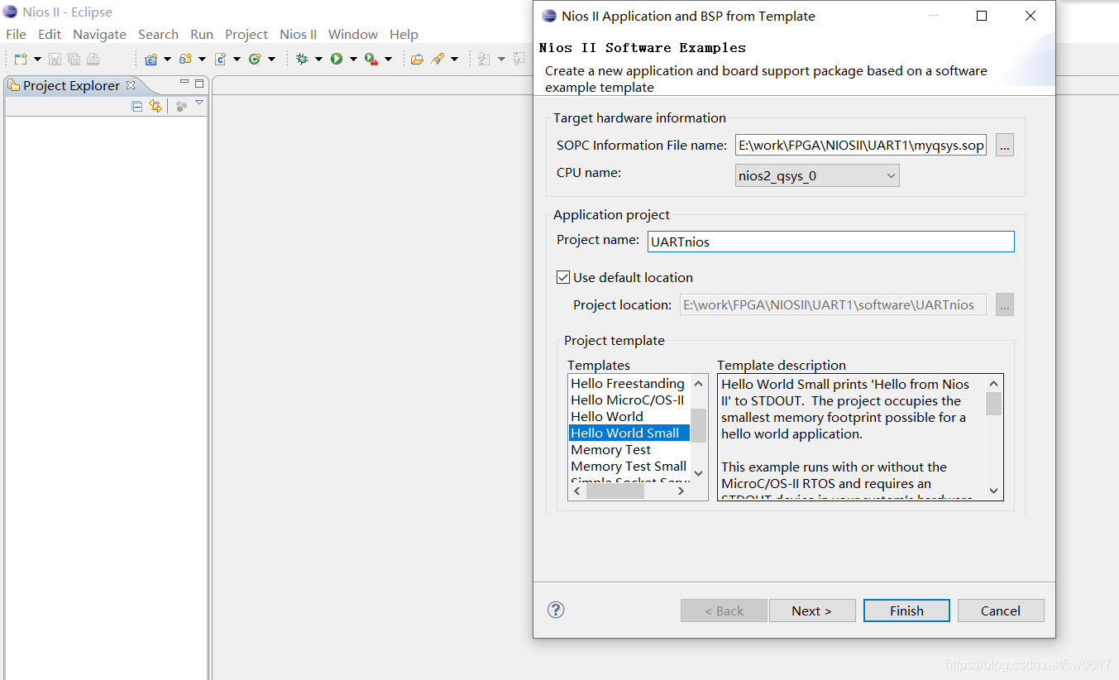Click the Open Element folder icon
The image size is (1119, 680).
pos(417,59)
